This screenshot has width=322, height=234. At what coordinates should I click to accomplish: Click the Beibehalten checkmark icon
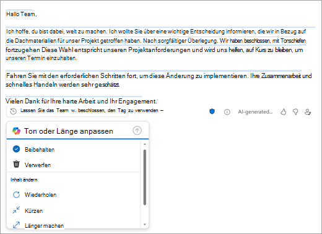[x=16, y=149]
